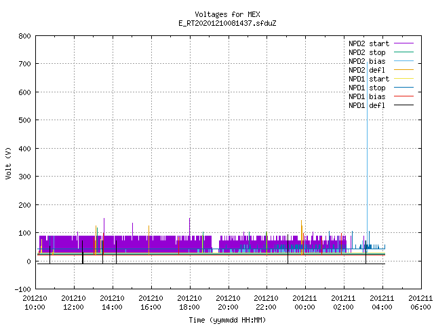Select the 'NPD1 defl' legend label
Screen dimensions: 434x326
click(367, 105)
